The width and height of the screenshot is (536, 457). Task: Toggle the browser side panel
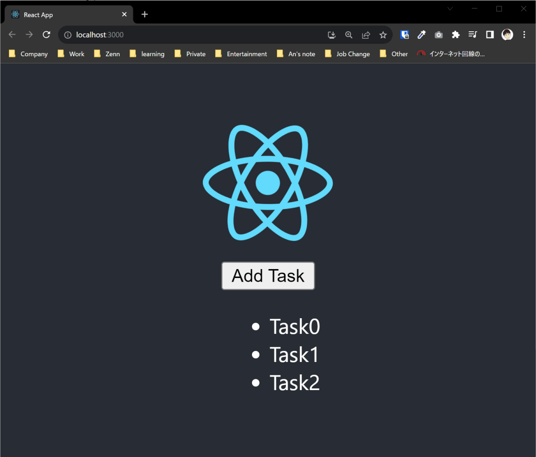point(490,35)
